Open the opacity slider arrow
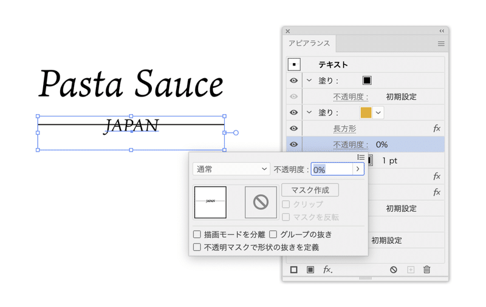Image resolution: width=486 pixels, height=307 pixels. [358, 169]
